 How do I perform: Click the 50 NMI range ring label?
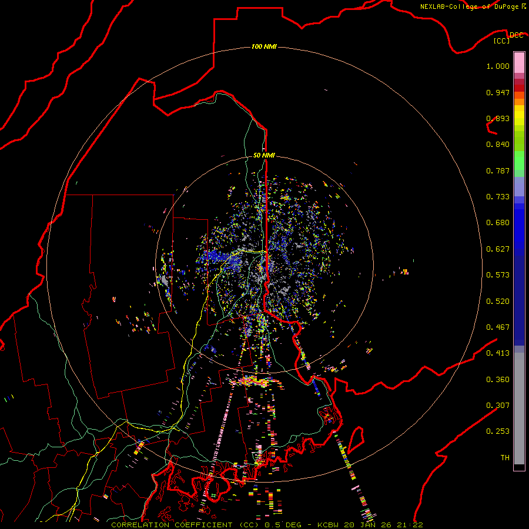coord(264,155)
